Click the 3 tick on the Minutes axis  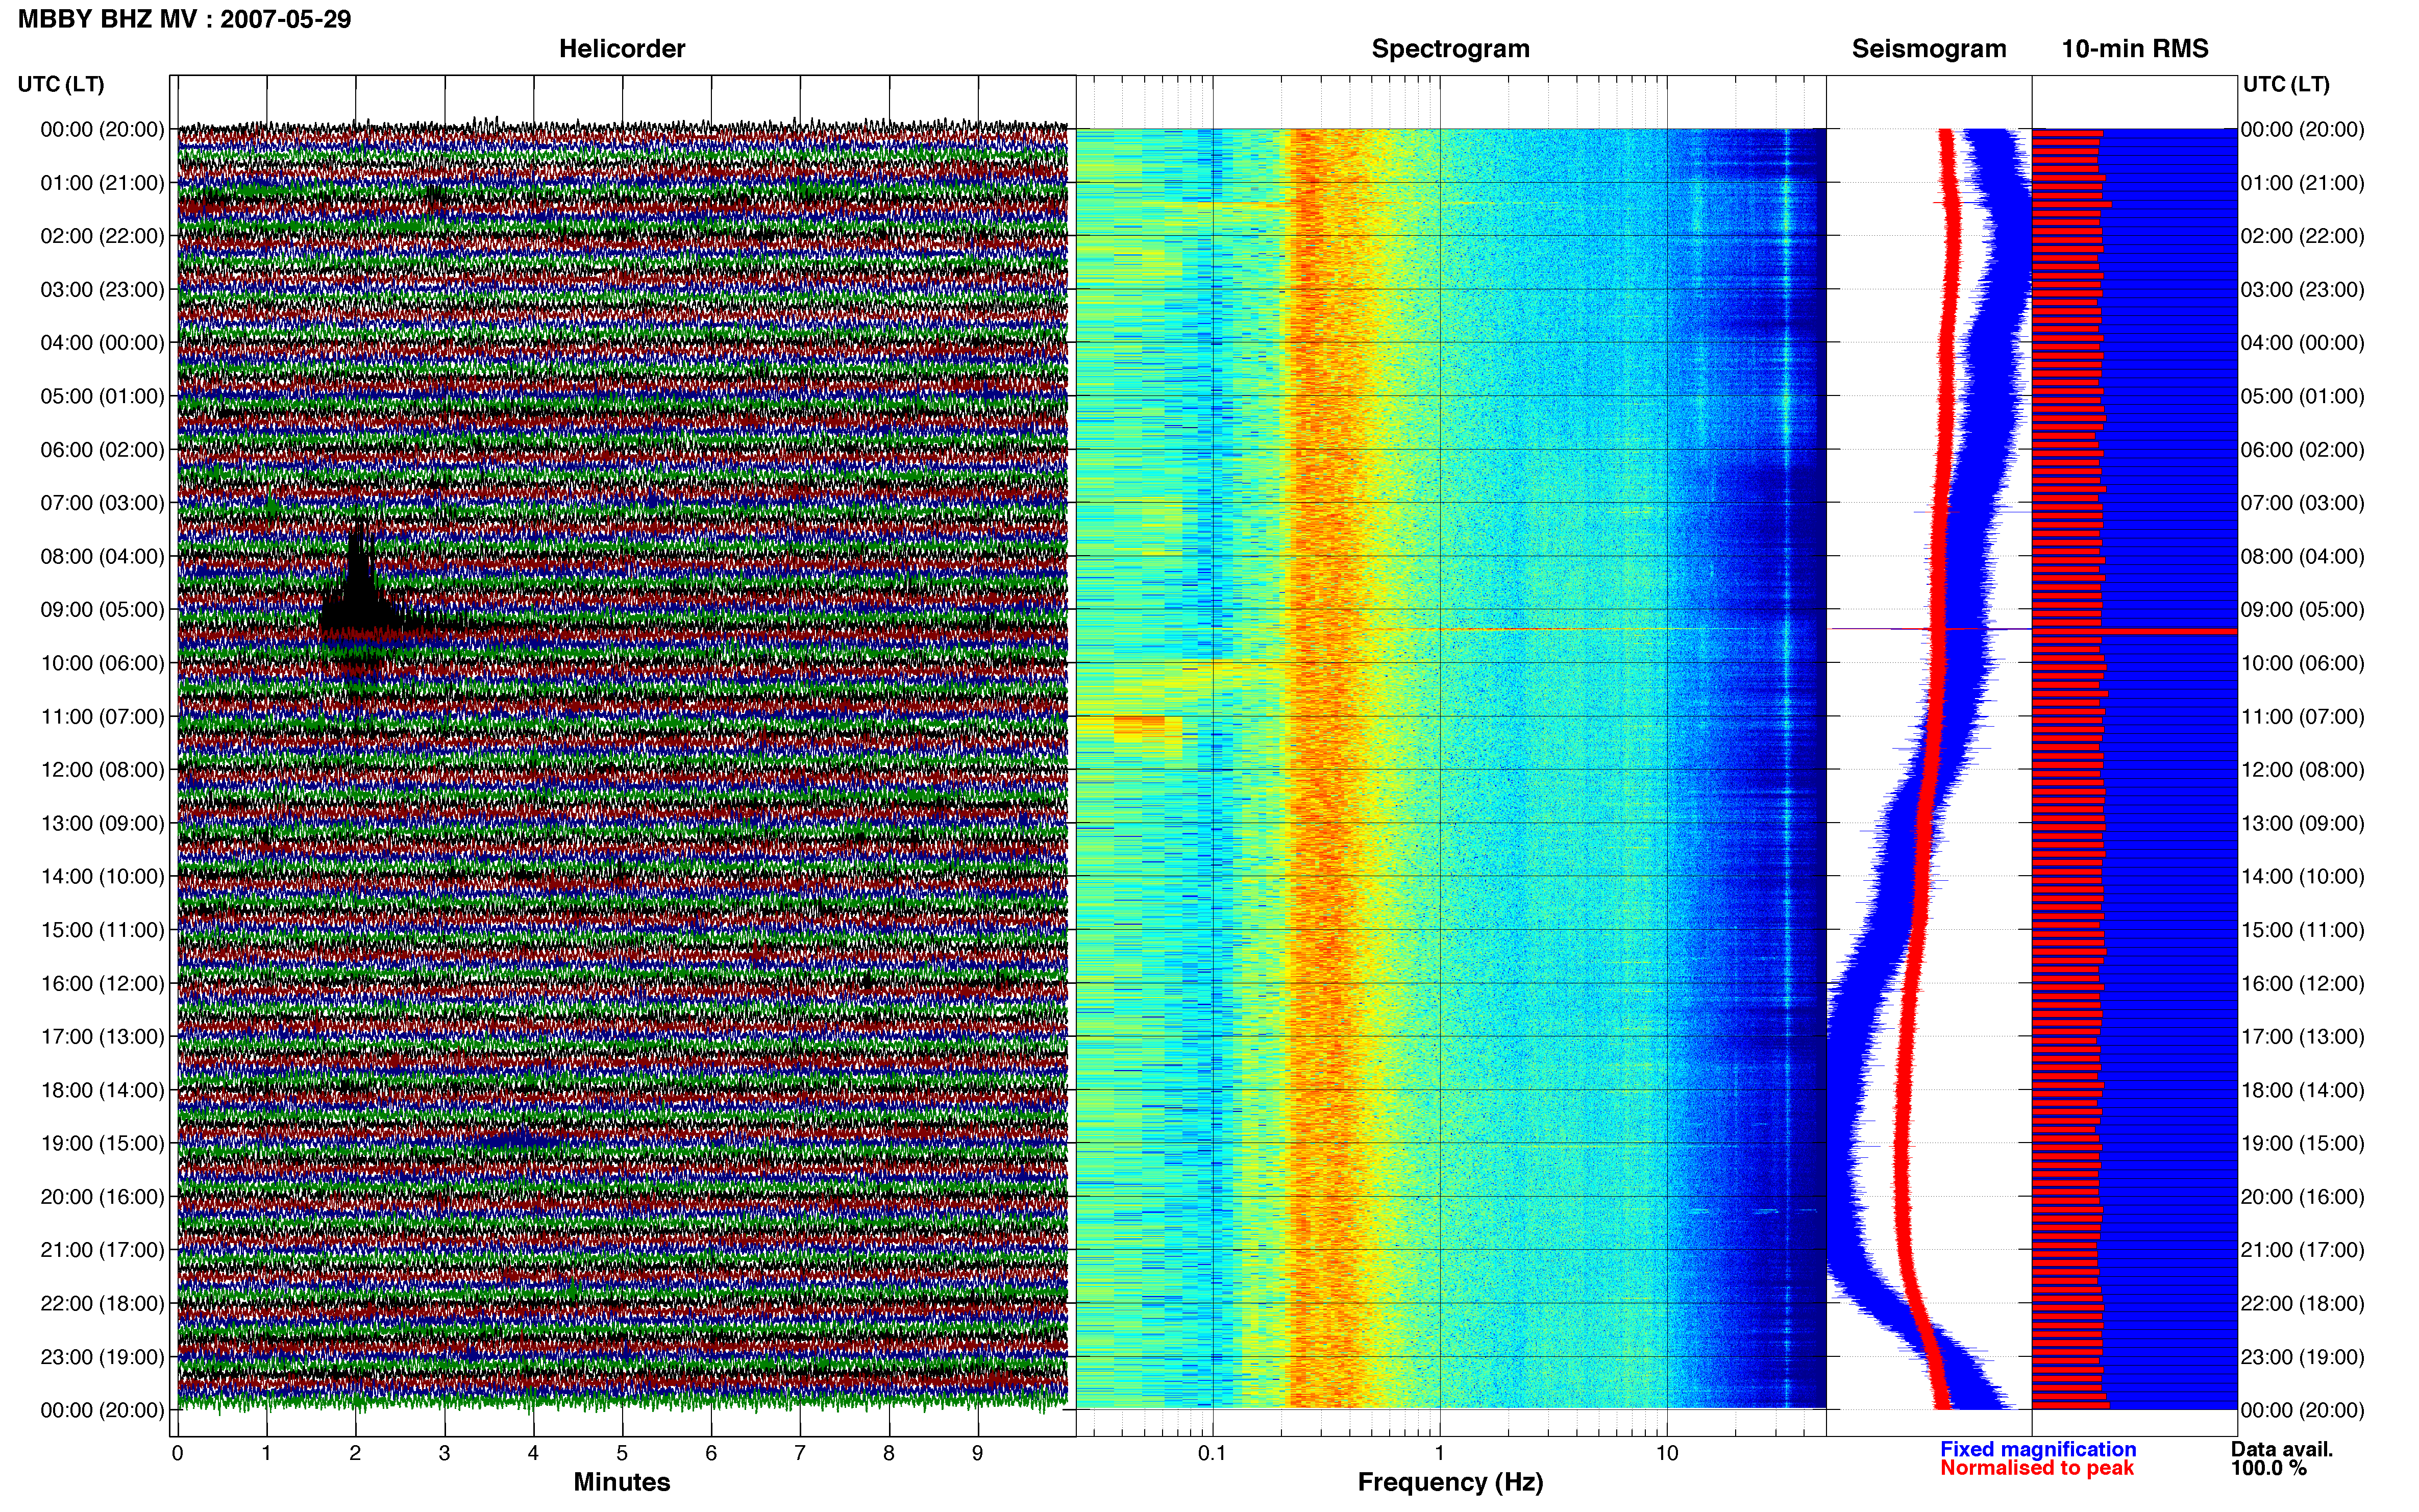point(444,1453)
